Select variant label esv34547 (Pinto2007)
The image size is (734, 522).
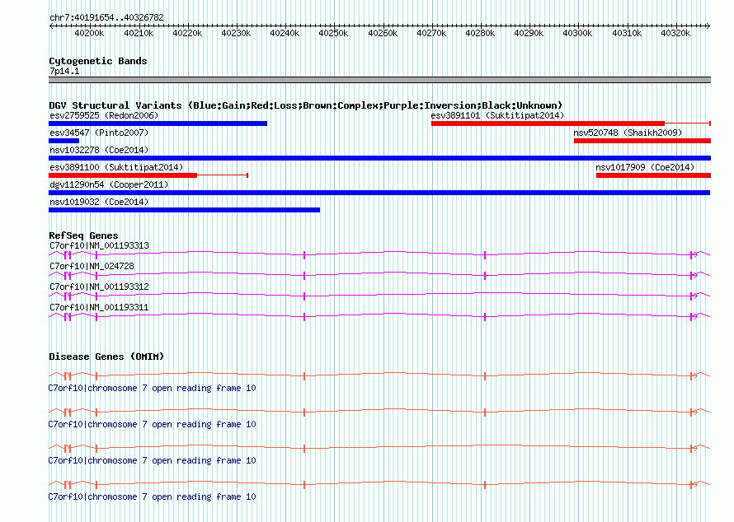pos(99,133)
